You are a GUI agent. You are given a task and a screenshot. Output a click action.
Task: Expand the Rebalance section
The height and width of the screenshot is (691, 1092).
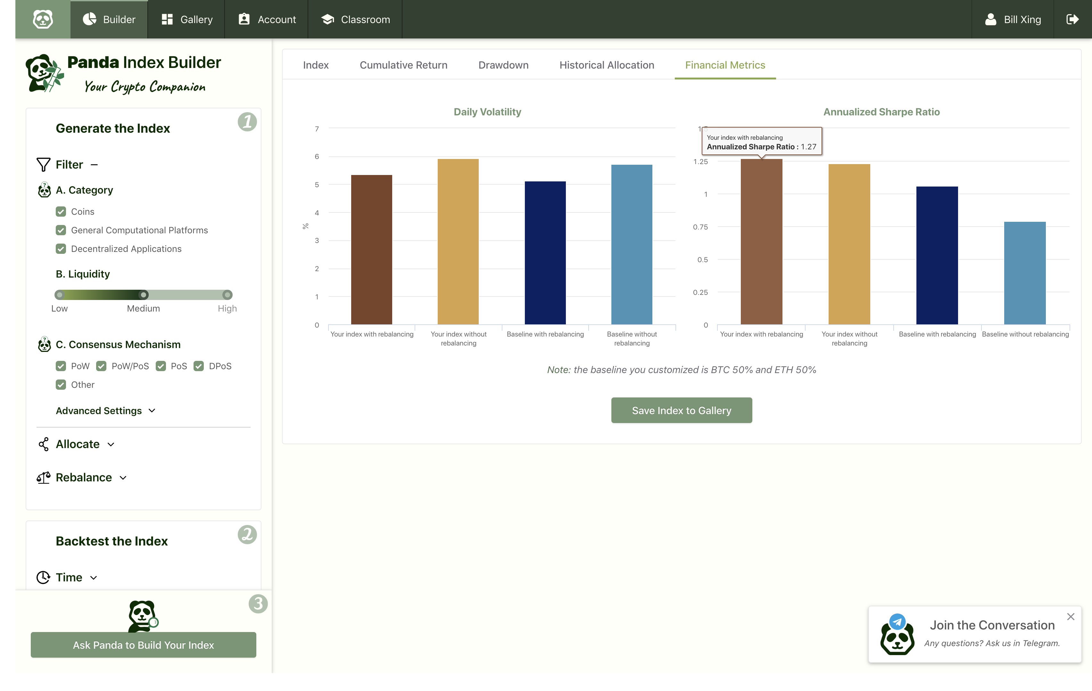coord(123,478)
